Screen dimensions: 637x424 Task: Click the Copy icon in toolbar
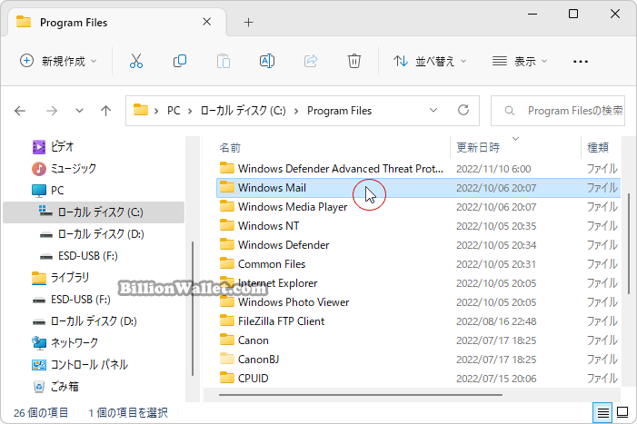coord(180,61)
